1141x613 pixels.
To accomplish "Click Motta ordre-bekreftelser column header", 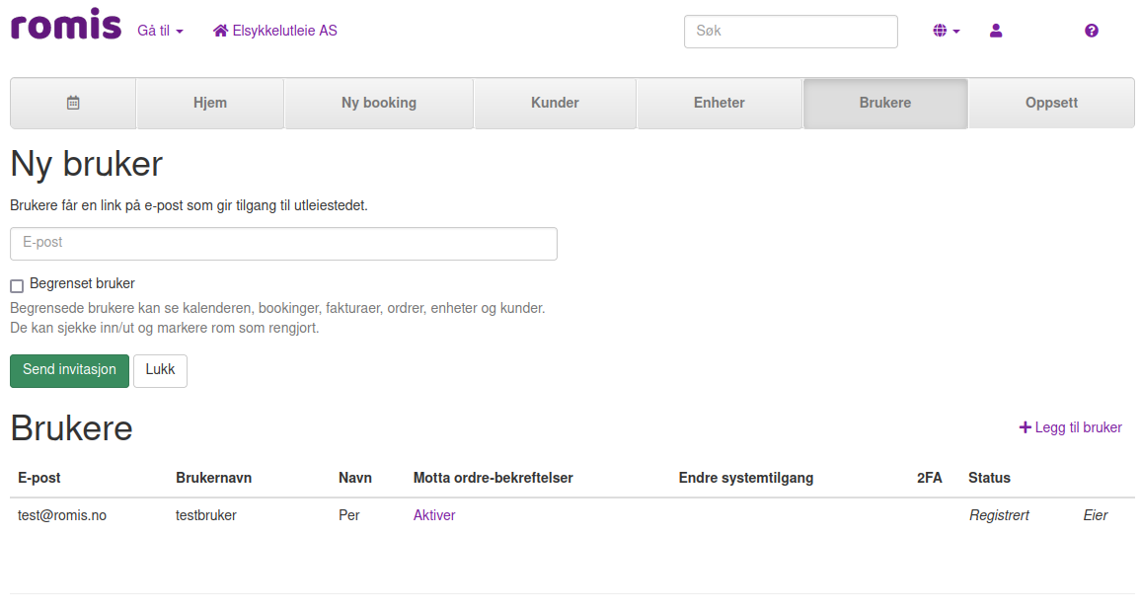I will point(493,478).
